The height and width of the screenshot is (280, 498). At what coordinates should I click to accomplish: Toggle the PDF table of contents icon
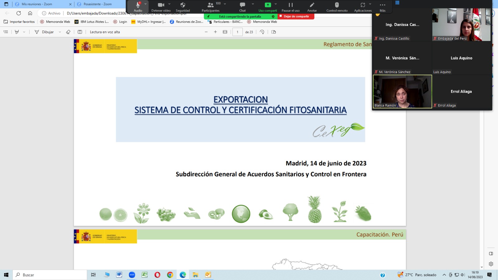click(6, 32)
